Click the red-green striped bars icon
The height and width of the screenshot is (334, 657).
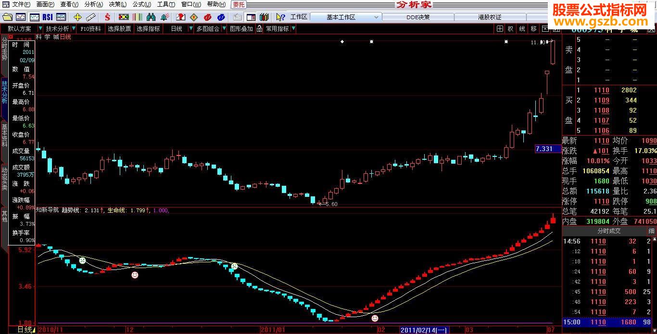pyautogui.click(x=138, y=17)
